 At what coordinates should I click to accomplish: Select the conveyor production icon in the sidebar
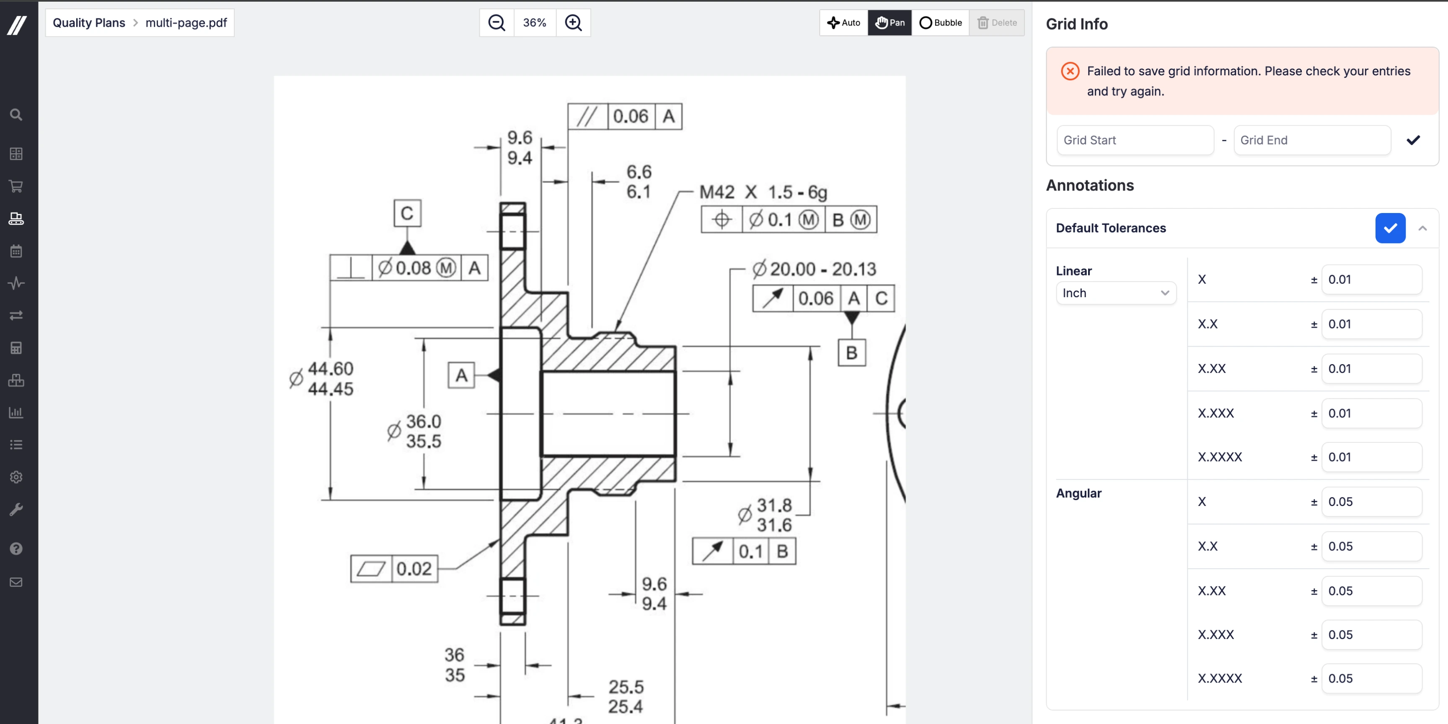pyautogui.click(x=16, y=218)
